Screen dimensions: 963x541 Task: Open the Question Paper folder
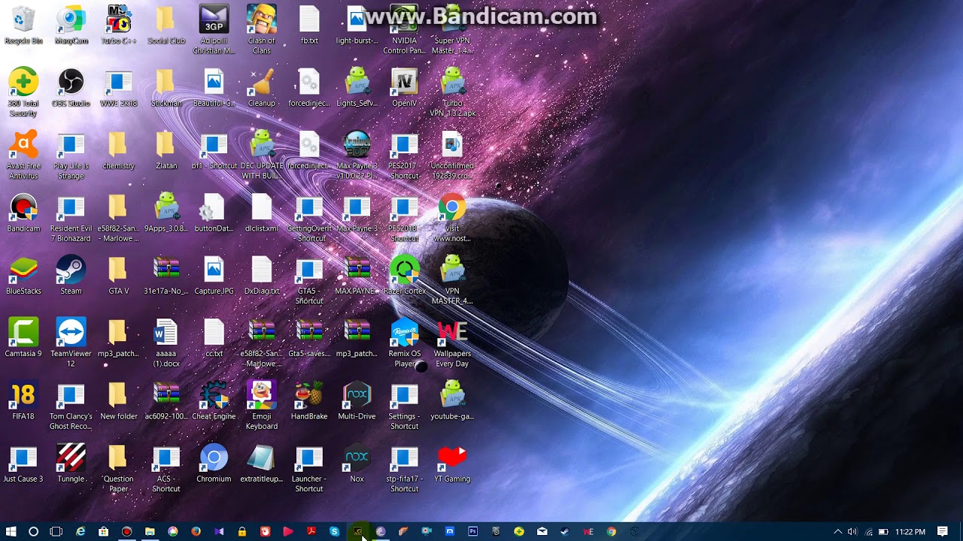[x=119, y=469]
